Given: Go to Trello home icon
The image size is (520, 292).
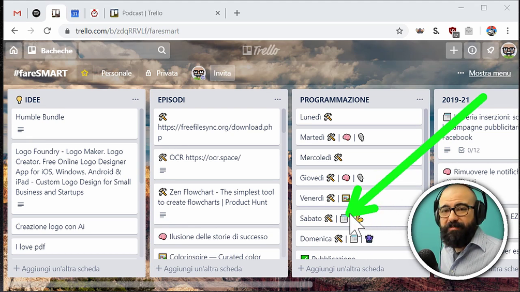Looking at the screenshot, I should click(x=13, y=50).
